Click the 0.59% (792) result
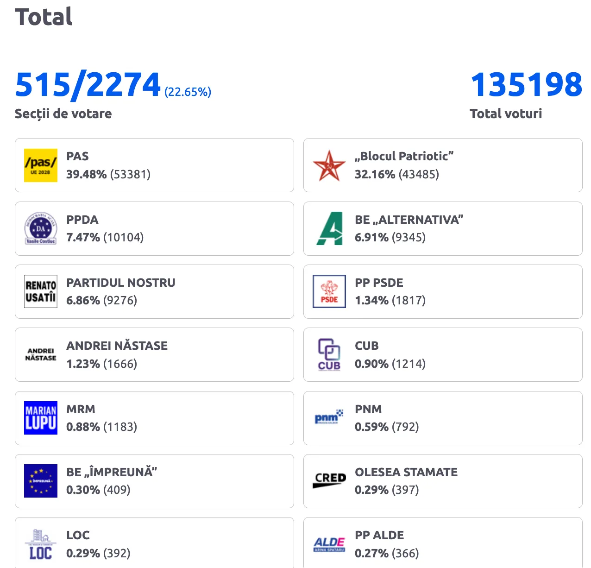Image resolution: width=591 pixels, height=568 pixels. pyautogui.click(x=387, y=427)
